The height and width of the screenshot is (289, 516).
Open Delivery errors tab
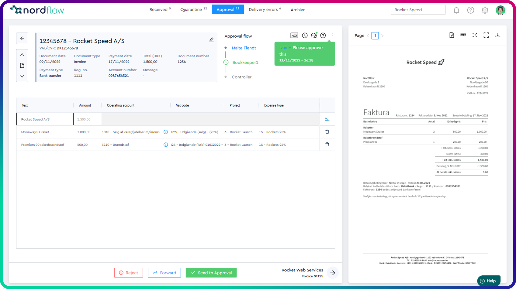(x=265, y=9)
